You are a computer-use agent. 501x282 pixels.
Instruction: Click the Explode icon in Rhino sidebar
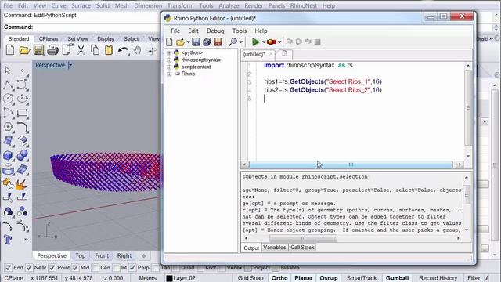click(x=22, y=184)
